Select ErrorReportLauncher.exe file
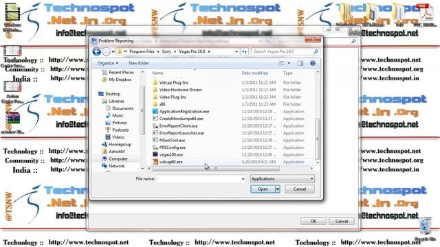Image resolution: width=440 pixels, height=247 pixels. coord(181,133)
